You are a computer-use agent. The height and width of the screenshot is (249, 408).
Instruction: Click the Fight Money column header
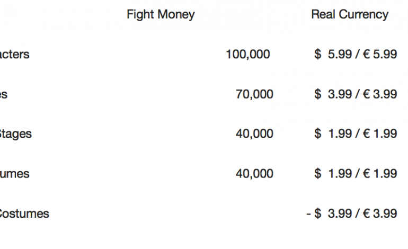tap(161, 14)
